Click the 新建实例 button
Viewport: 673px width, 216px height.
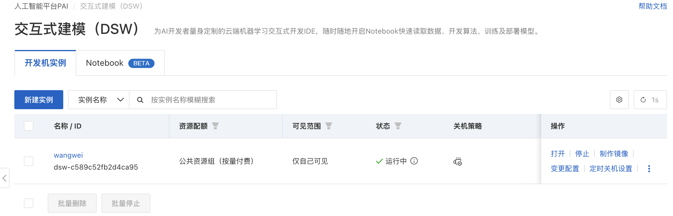click(x=39, y=100)
